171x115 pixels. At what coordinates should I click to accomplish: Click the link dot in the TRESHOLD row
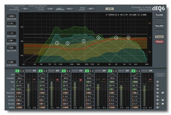[x=163, y=93]
